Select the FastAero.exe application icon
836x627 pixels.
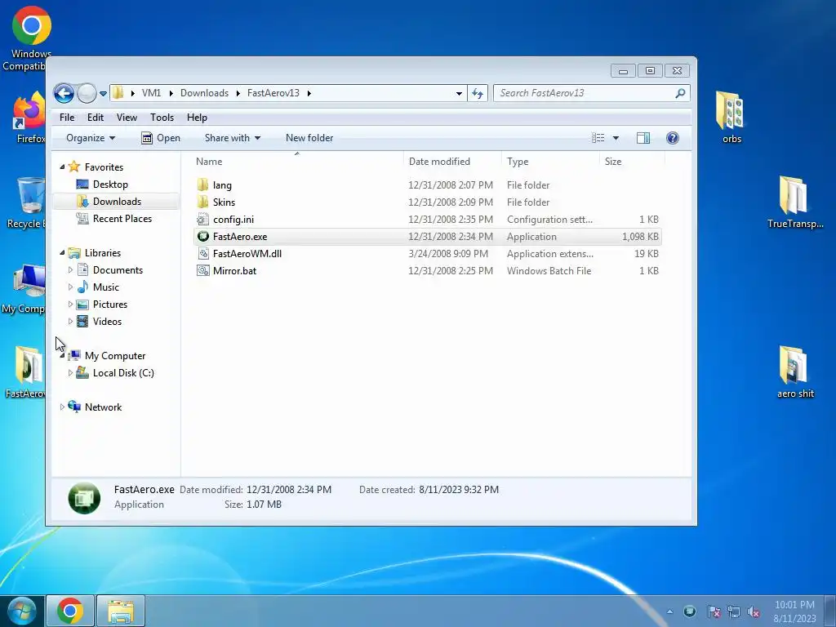pyautogui.click(x=202, y=236)
